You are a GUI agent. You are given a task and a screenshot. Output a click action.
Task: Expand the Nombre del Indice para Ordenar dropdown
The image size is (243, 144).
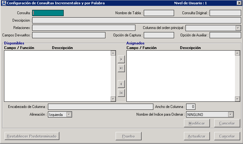[230, 114]
